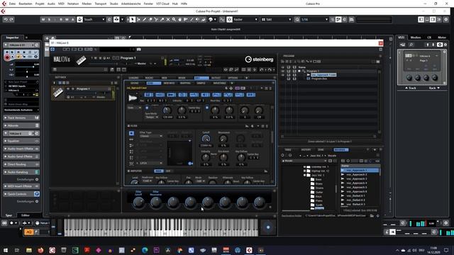Toggle Quick Controls power in Inspector
Viewport: 454px width, 255px height.
[37, 194]
